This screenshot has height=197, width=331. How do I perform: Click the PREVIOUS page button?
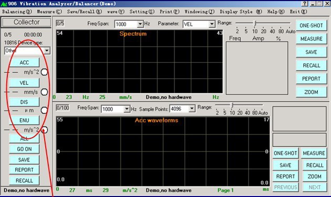285,187
